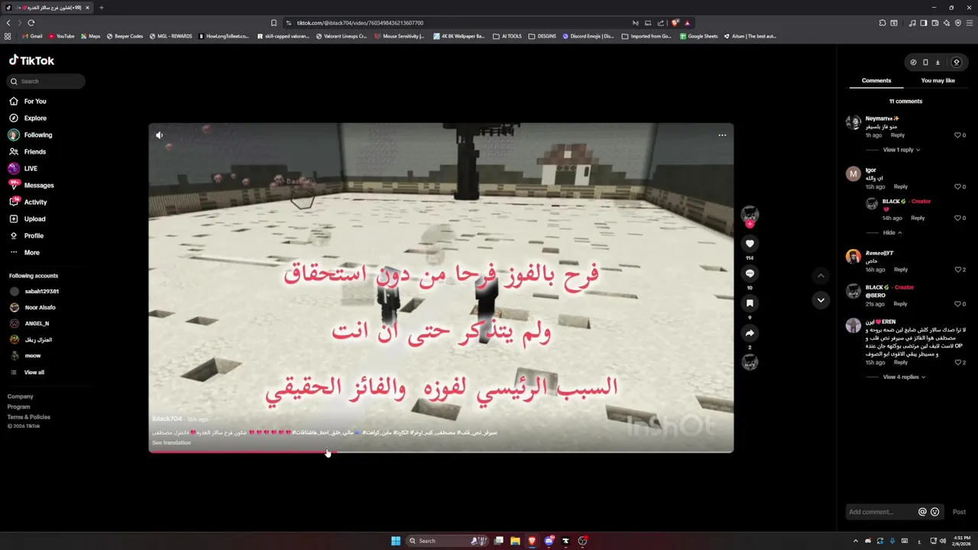
Task: Click the browser reload button
Action: (x=31, y=23)
